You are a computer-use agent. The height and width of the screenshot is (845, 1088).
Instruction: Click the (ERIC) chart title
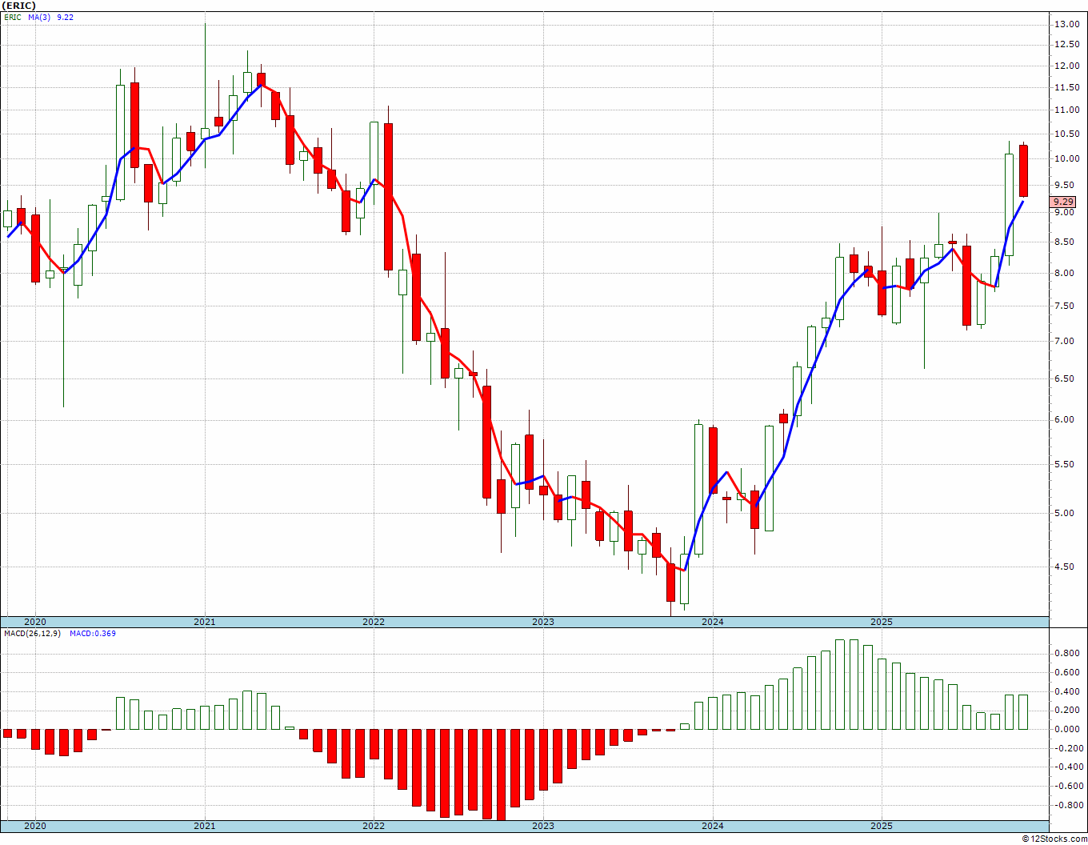click(x=18, y=6)
